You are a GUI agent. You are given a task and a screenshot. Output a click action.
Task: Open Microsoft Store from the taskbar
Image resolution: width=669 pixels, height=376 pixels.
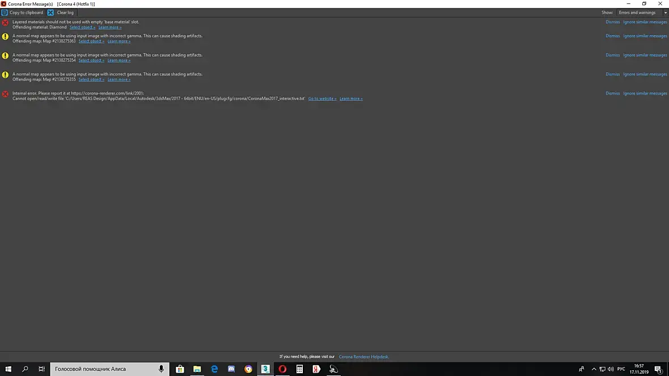[x=180, y=369]
